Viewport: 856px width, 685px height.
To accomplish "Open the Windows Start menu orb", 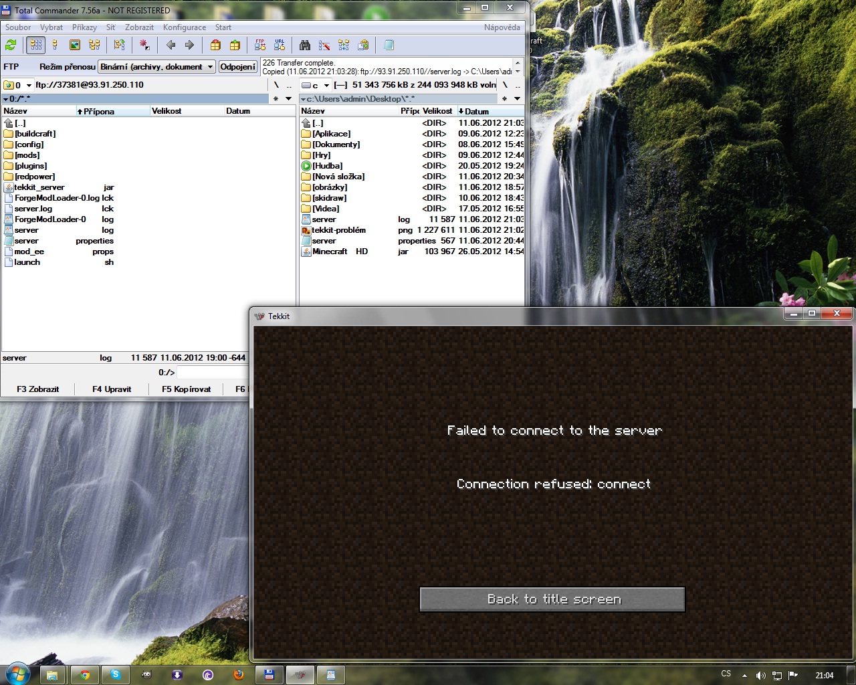I will [17, 674].
